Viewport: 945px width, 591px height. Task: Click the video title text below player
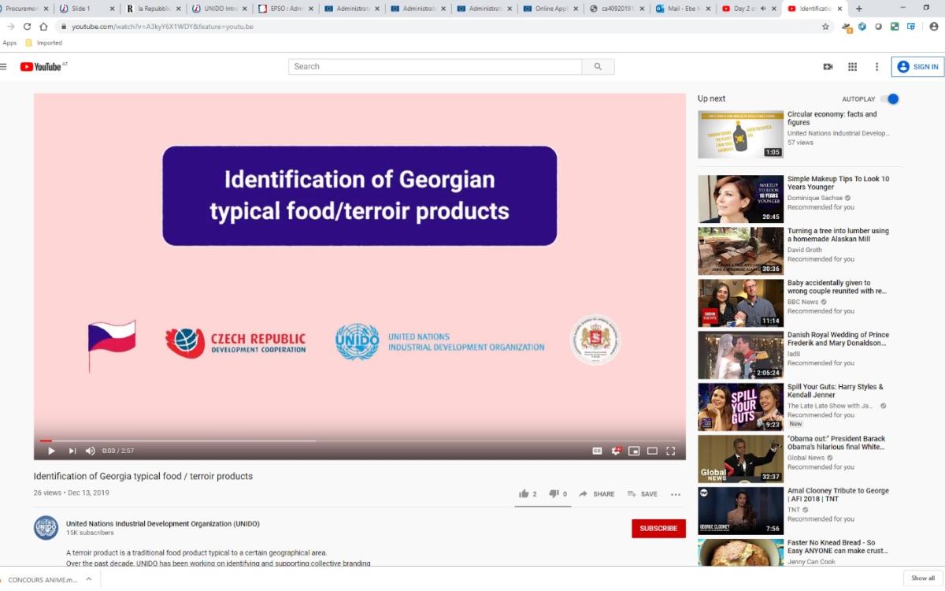(143, 476)
